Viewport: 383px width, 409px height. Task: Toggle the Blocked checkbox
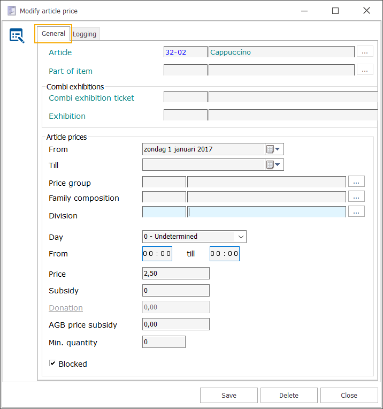coord(52,363)
